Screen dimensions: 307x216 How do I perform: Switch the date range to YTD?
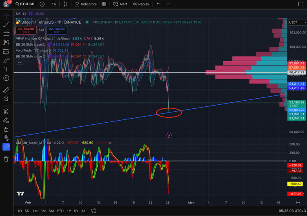pyautogui.click(x=60, y=211)
